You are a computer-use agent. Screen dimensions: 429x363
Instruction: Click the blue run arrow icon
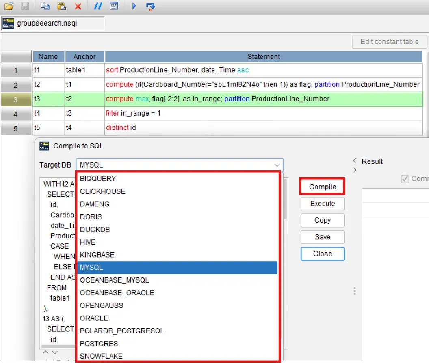pyautogui.click(x=134, y=6)
